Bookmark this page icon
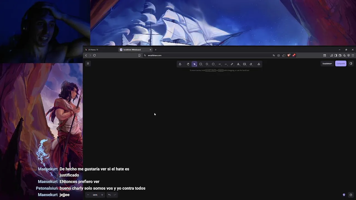Screen dimensions: 356x200 139,55
